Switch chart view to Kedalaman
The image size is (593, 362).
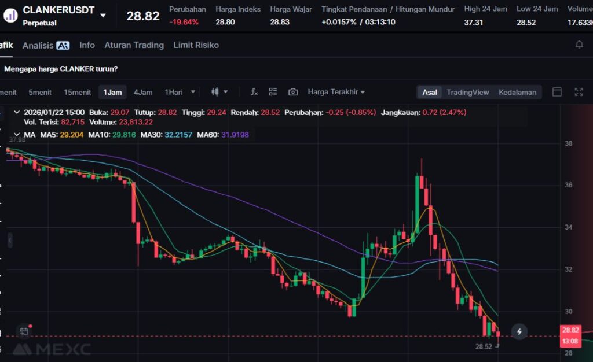(x=517, y=92)
